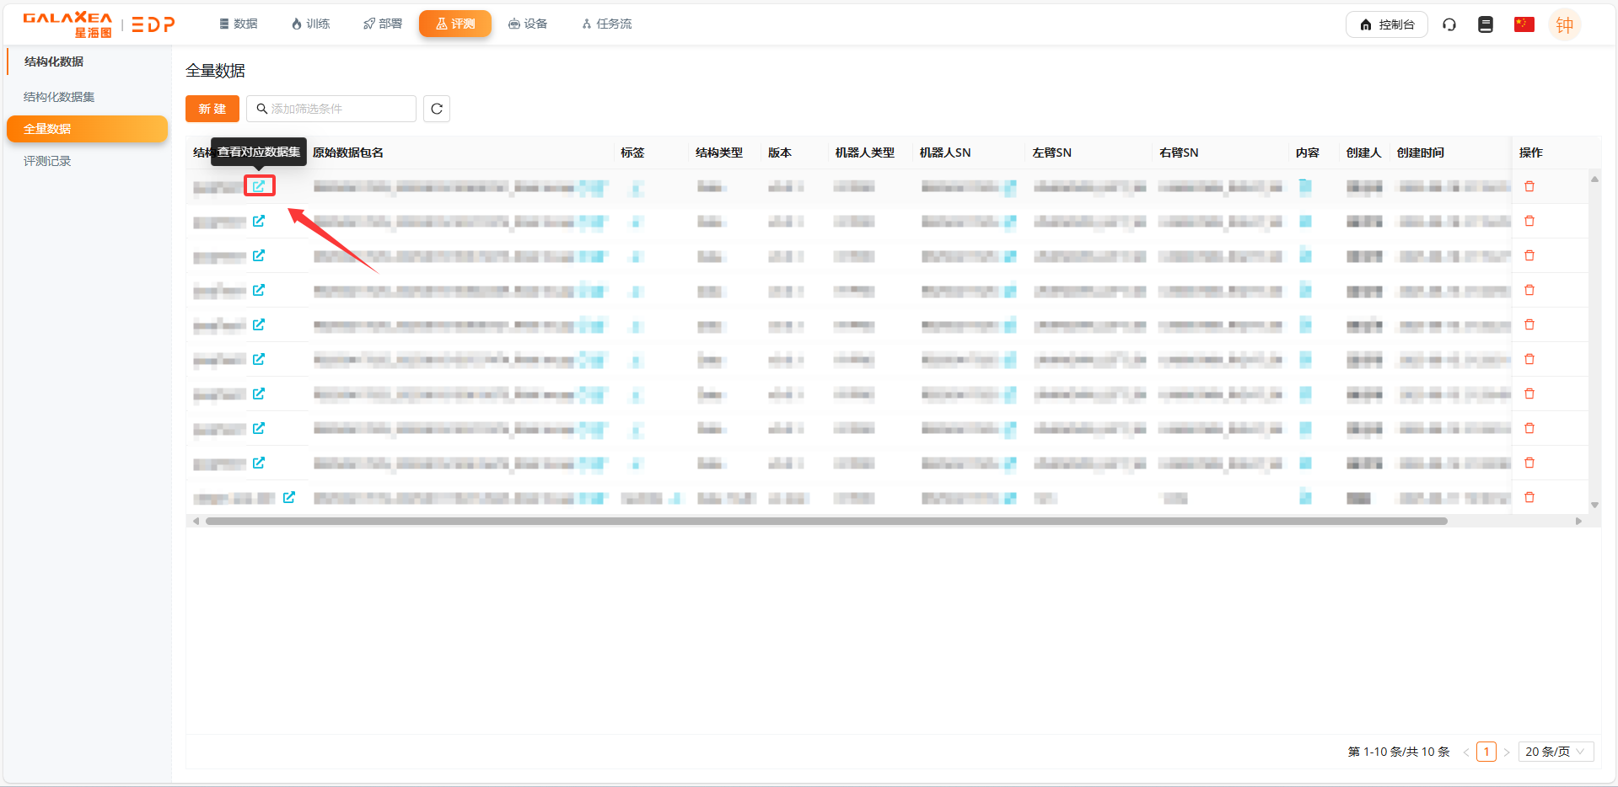Click the horizontal scrollbar below the table

(x=826, y=521)
